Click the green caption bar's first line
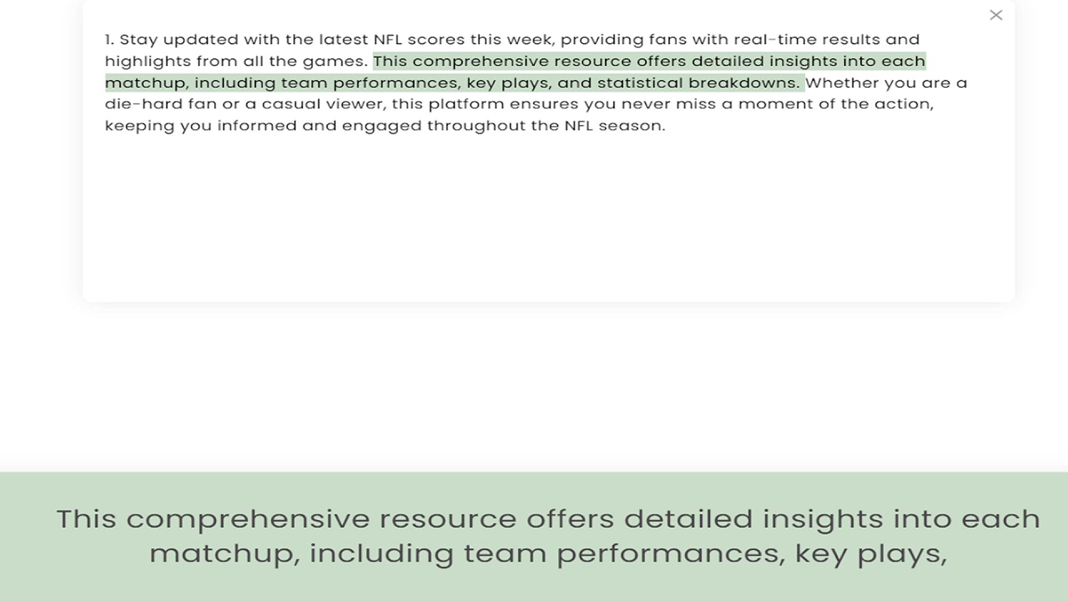The image size is (1068, 601). pos(548,519)
